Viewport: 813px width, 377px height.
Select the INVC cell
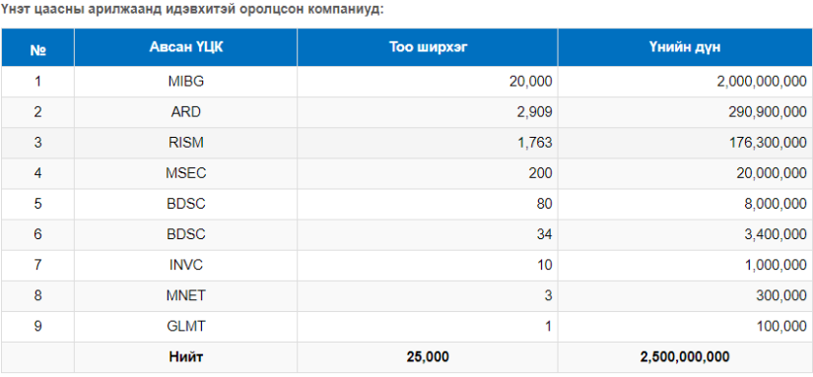[x=185, y=265]
